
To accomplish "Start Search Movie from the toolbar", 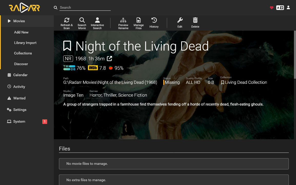I will pos(82,23).
